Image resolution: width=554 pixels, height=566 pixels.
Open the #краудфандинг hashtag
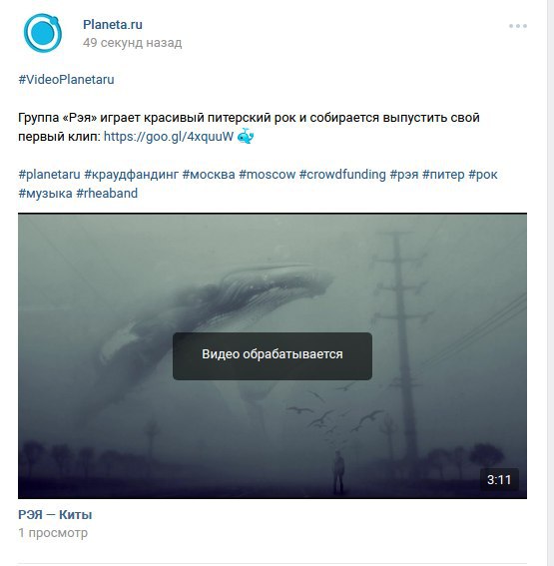tap(132, 175)
